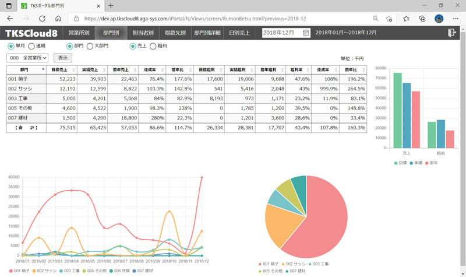
Task: Open the browser collections icon
Action: (422, 19)
